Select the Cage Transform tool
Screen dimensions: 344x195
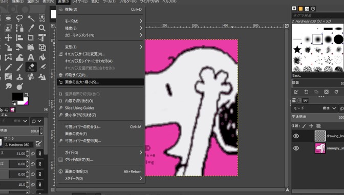(x=8, y=57)
